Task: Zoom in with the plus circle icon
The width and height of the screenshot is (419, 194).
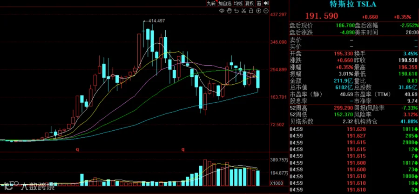Action: tap(258, 11)
